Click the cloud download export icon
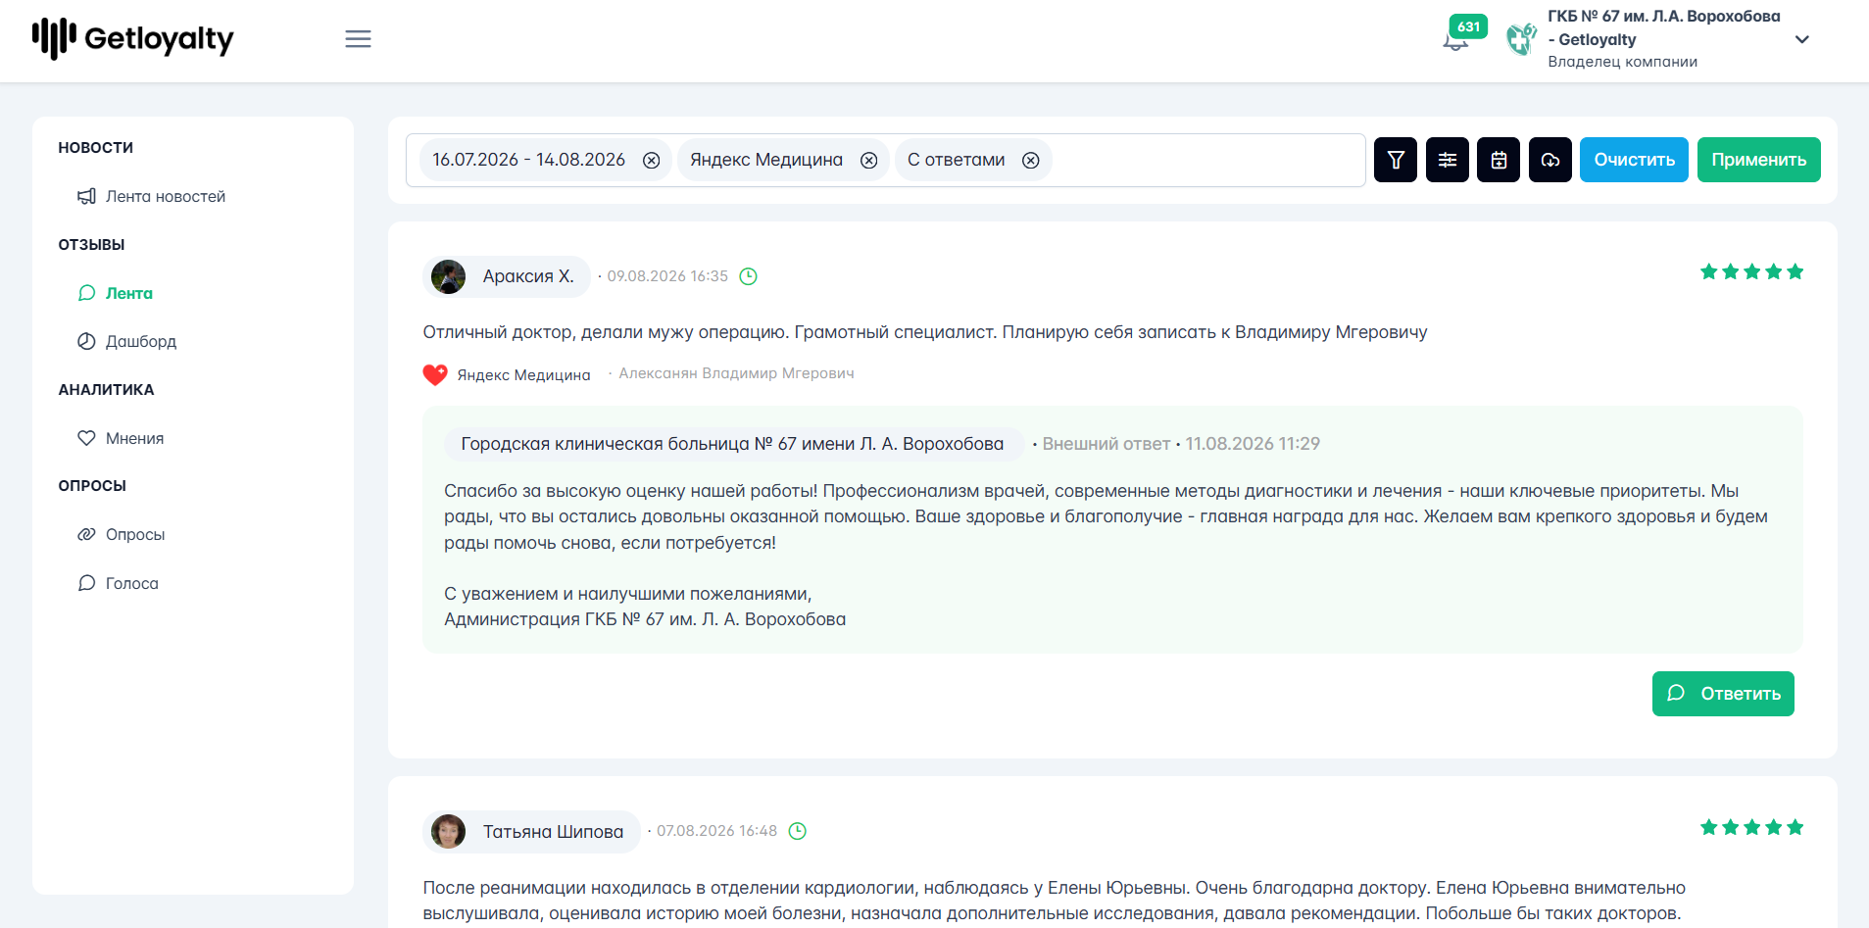The image size is (1869, 928). tap(1550, 160)
